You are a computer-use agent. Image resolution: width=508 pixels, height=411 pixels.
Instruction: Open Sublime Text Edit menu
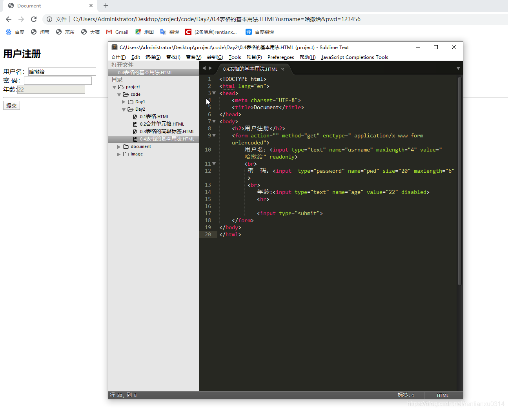coord(136,57)
